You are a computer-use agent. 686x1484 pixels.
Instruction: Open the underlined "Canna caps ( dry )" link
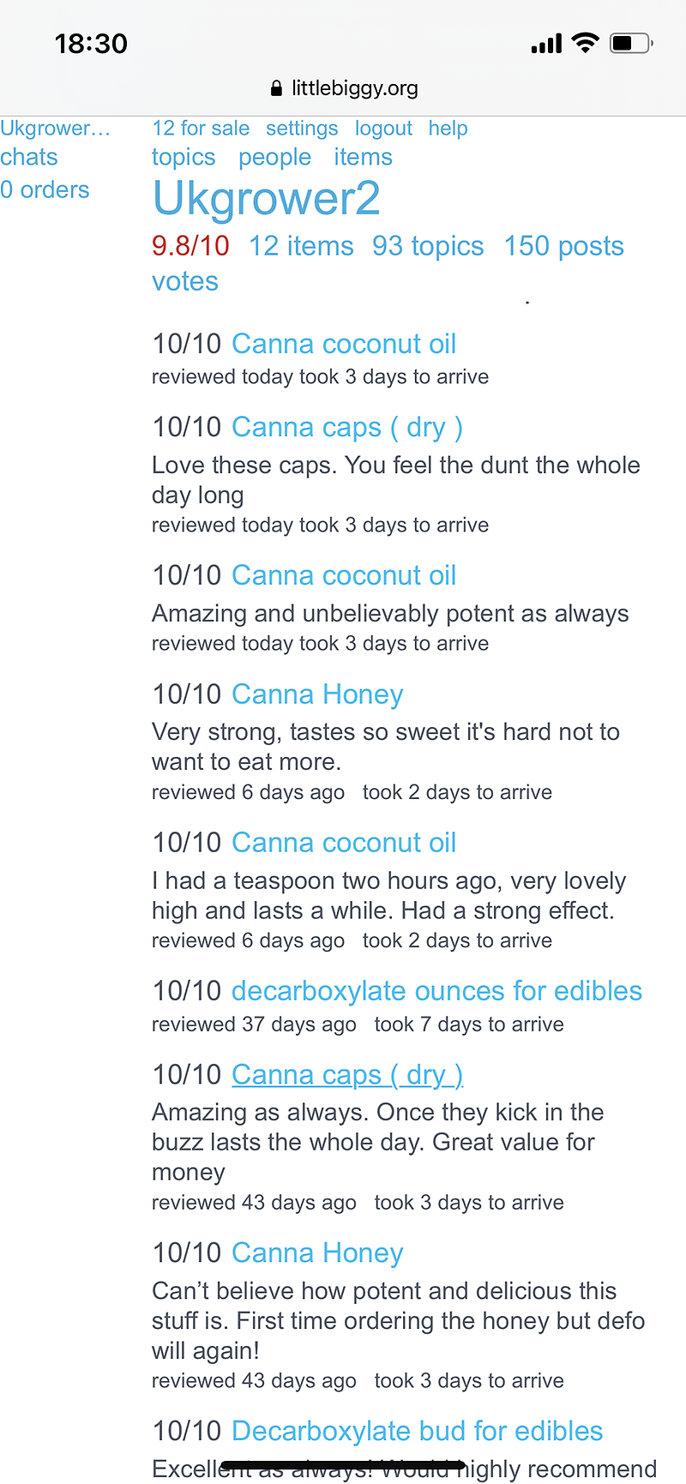click(x=347, y=1075)
